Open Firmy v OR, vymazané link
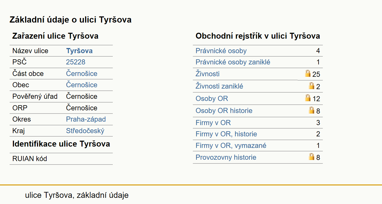This screenshot has height=204, width=382. click(231, 146)
